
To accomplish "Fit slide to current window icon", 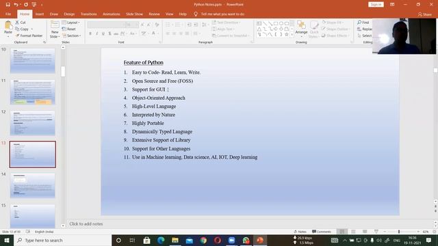I will click(x=435, y=232).
